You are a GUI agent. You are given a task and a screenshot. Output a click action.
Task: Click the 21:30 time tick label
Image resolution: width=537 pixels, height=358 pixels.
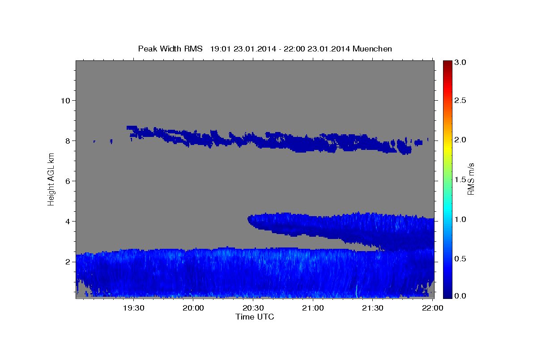[372, 308]
